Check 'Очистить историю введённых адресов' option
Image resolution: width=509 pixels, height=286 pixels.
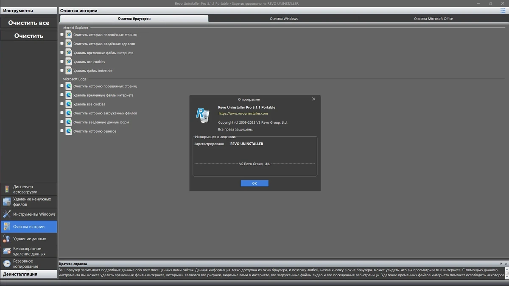tap(62, 44)
